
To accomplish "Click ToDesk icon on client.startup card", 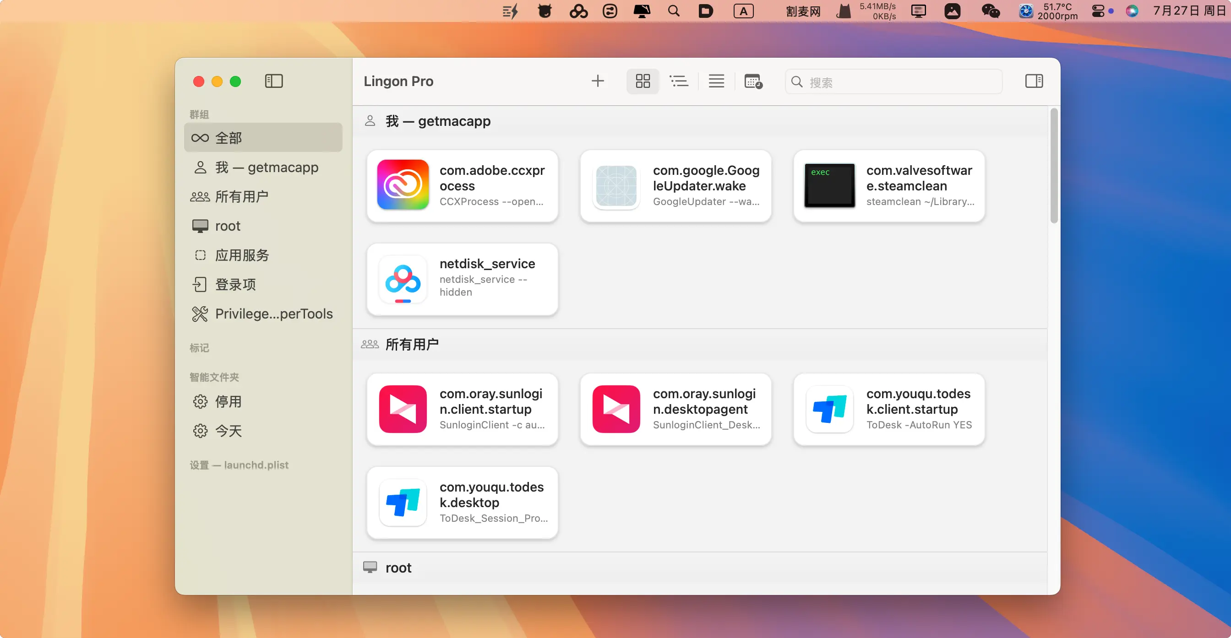I will pos(829,409).
